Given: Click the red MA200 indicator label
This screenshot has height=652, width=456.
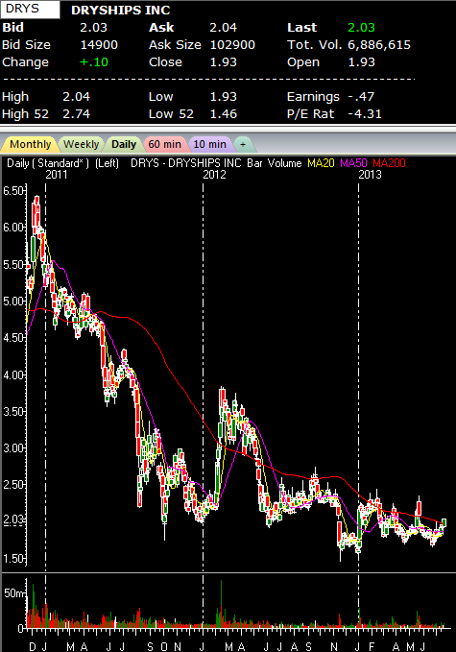Looking at the screenshot, I should (x=389, y=163).
